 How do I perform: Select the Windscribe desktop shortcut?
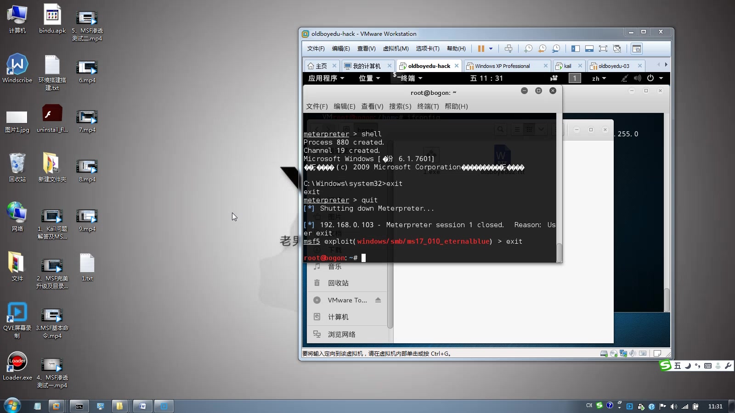coord(17,68)
